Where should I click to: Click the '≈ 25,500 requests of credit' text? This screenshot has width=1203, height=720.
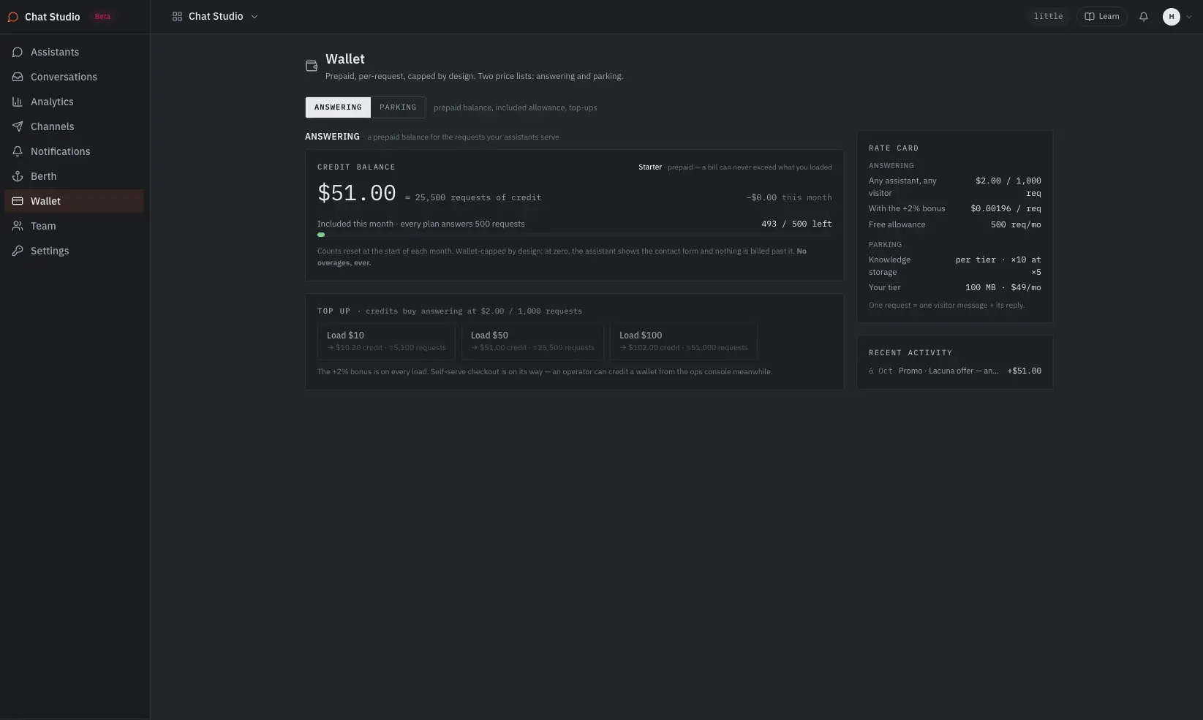[473, 197]
